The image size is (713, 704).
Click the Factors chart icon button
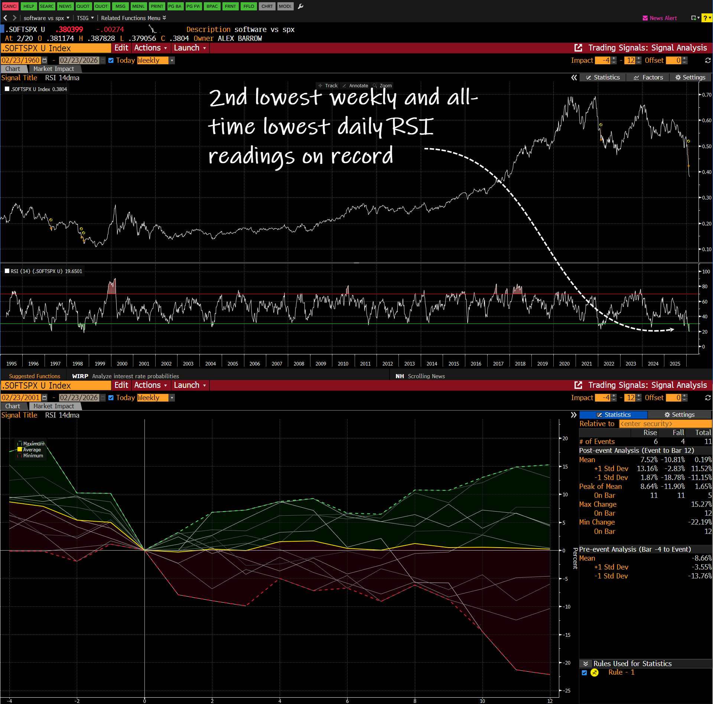pos(648,77)
